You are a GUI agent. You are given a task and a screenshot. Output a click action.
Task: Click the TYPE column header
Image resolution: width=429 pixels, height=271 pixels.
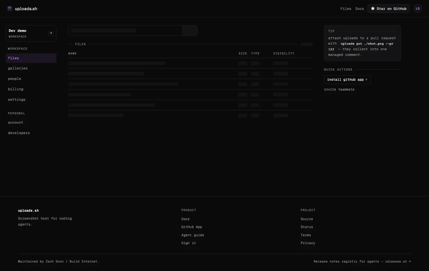[255, 53]
